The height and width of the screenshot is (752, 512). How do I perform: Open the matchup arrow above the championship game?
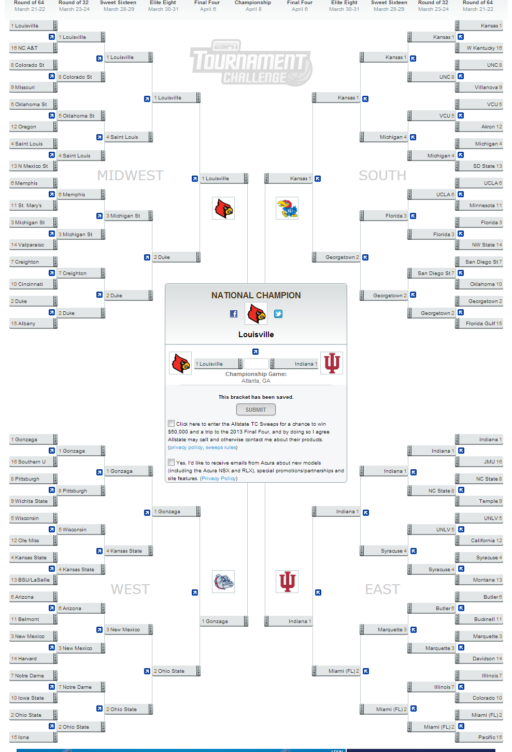[255, 351]
